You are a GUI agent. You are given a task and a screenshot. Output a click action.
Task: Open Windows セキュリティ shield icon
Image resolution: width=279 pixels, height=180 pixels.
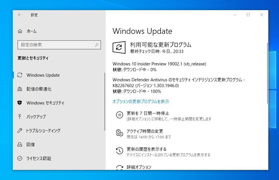coord(19,103)
